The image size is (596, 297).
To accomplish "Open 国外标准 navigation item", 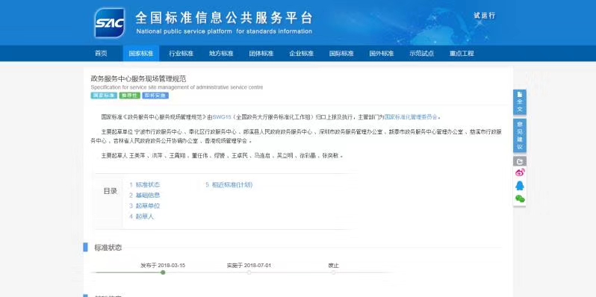I will pyautogui.click(x=382, y=54).
